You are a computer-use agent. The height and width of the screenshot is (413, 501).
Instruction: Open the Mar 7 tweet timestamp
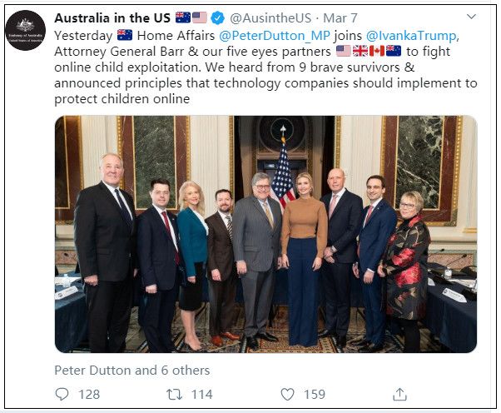point(340,18)
